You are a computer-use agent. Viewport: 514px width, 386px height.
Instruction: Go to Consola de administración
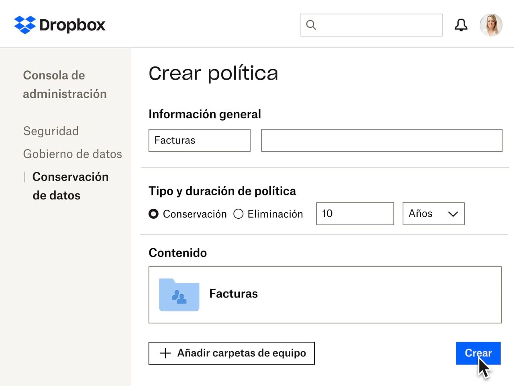click(x=65, y=84)
